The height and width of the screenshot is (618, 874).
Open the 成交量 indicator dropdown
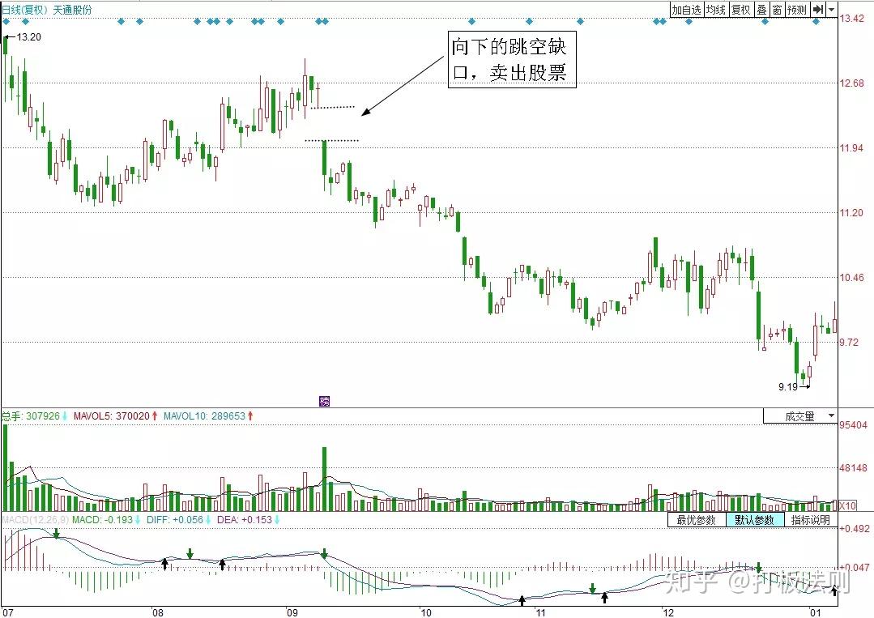(x=799, y=416)
